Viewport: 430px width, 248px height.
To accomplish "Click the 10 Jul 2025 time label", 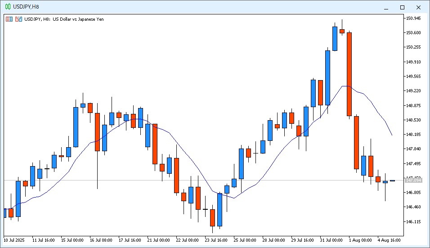I will click(x=14, y=240).
